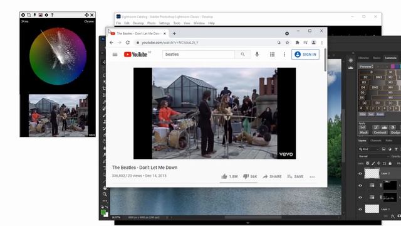
Task: Click the youtube.com address bar
Action: (205, 43)
